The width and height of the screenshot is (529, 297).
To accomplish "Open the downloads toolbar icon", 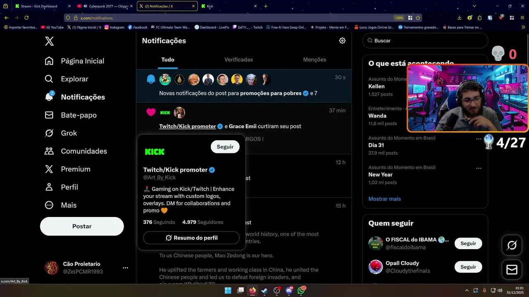I will 460,18.
